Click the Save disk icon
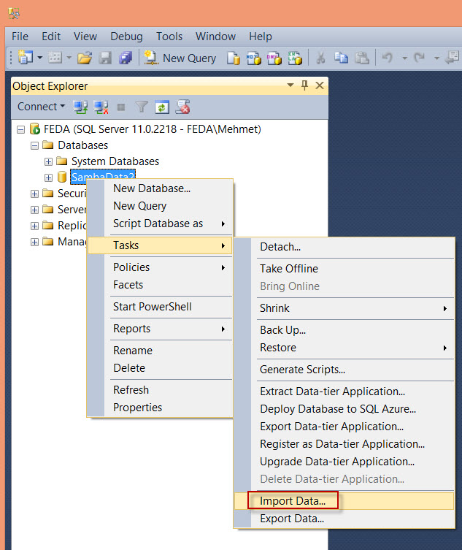The image size is (462, 550). 105,58
